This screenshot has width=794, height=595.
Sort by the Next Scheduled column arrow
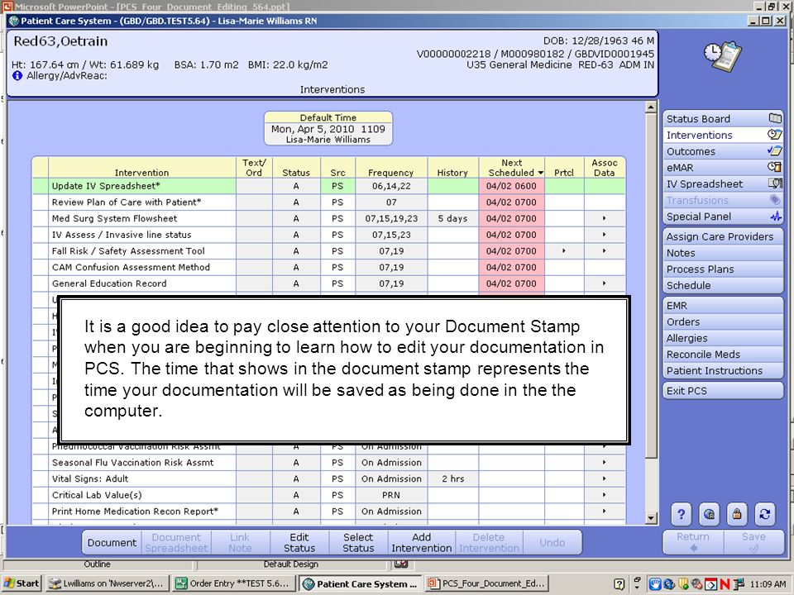540,173
